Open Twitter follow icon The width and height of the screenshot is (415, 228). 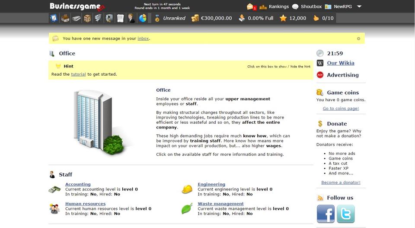(x=345, y=214)
